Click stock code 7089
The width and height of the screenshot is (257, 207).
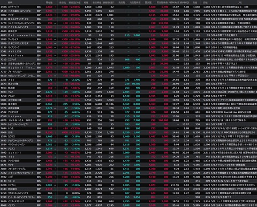[3, 169]
